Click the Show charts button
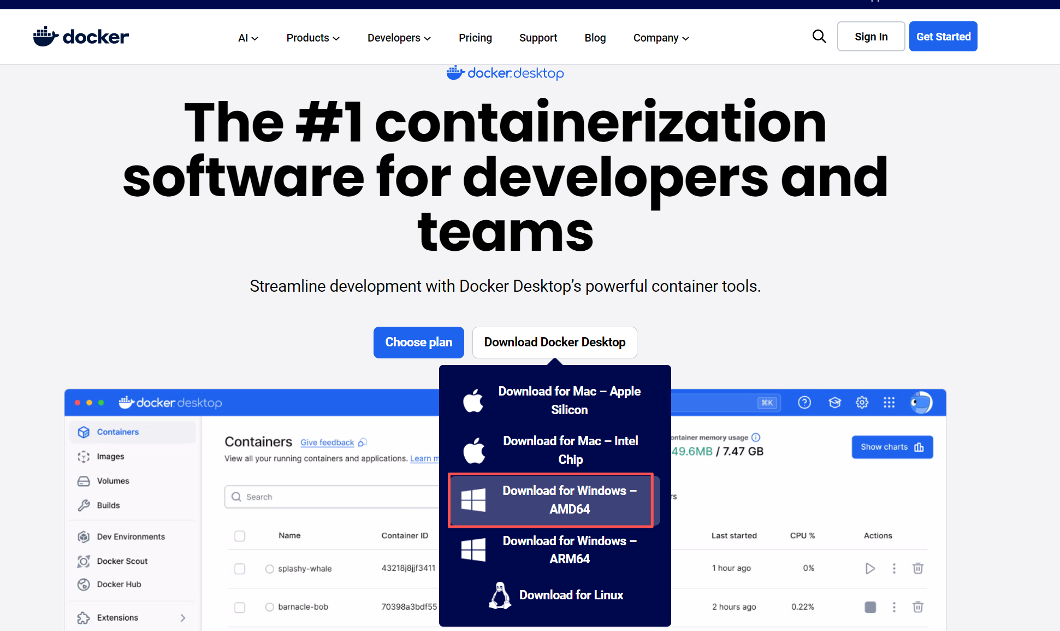 click(x=892, y=447)
